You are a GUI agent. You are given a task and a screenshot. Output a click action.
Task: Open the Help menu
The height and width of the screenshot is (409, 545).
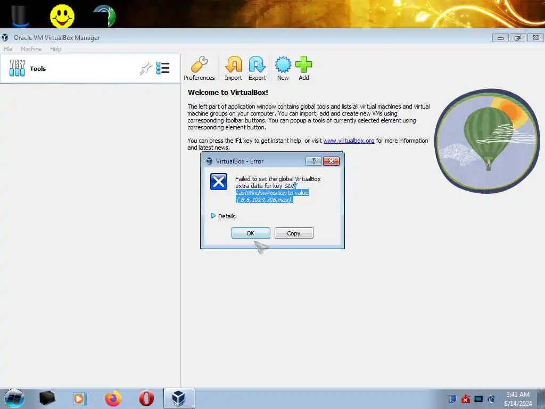point(55,49)
